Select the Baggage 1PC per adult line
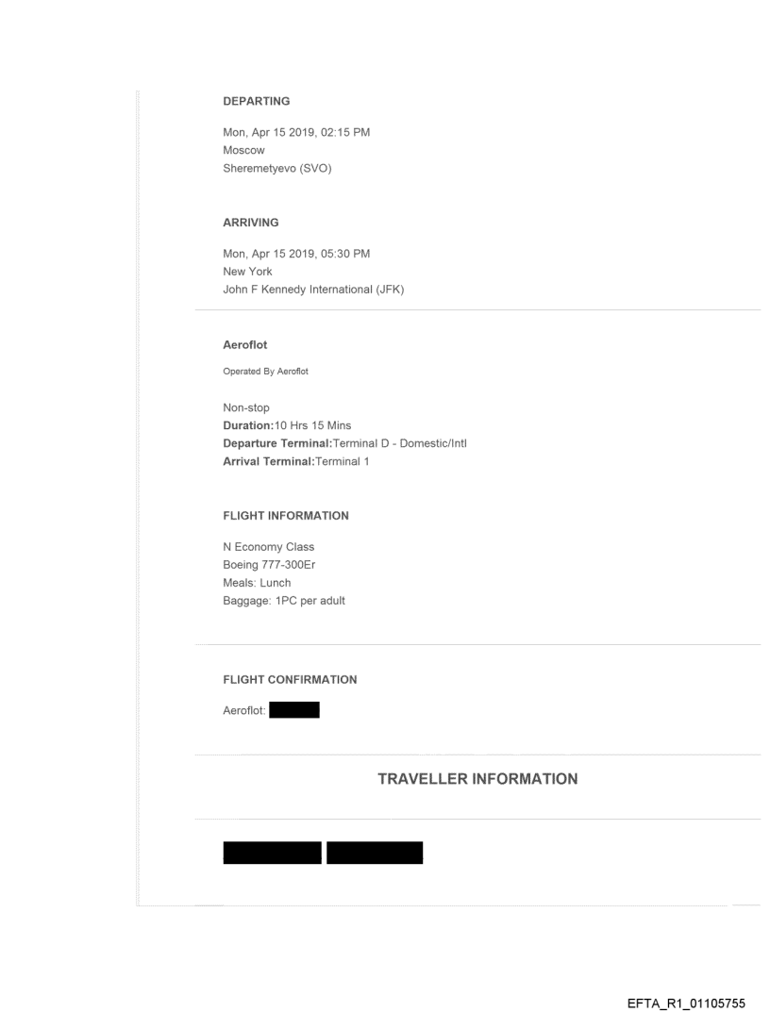The image size is (770, 1012). [284, 601]
